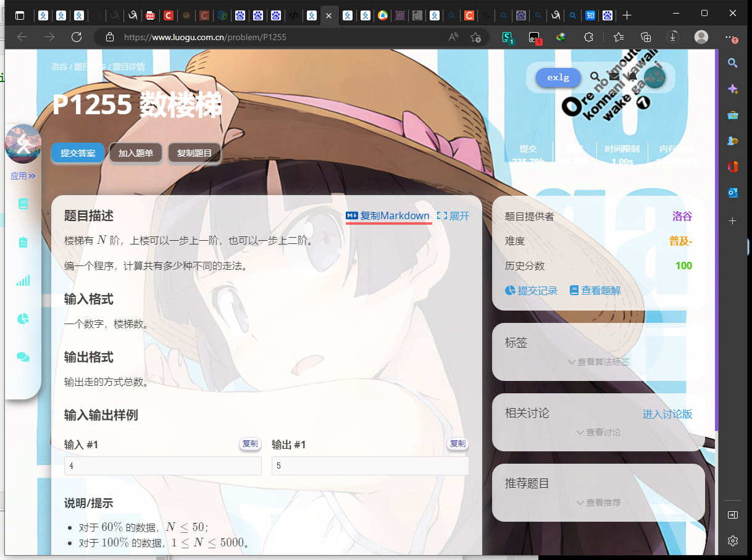Open Luogu site search magnifier

point(595,77)
